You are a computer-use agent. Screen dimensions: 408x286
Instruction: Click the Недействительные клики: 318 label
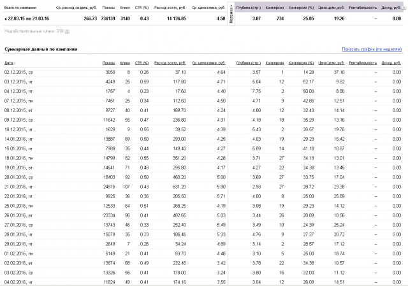click(34, 31)
